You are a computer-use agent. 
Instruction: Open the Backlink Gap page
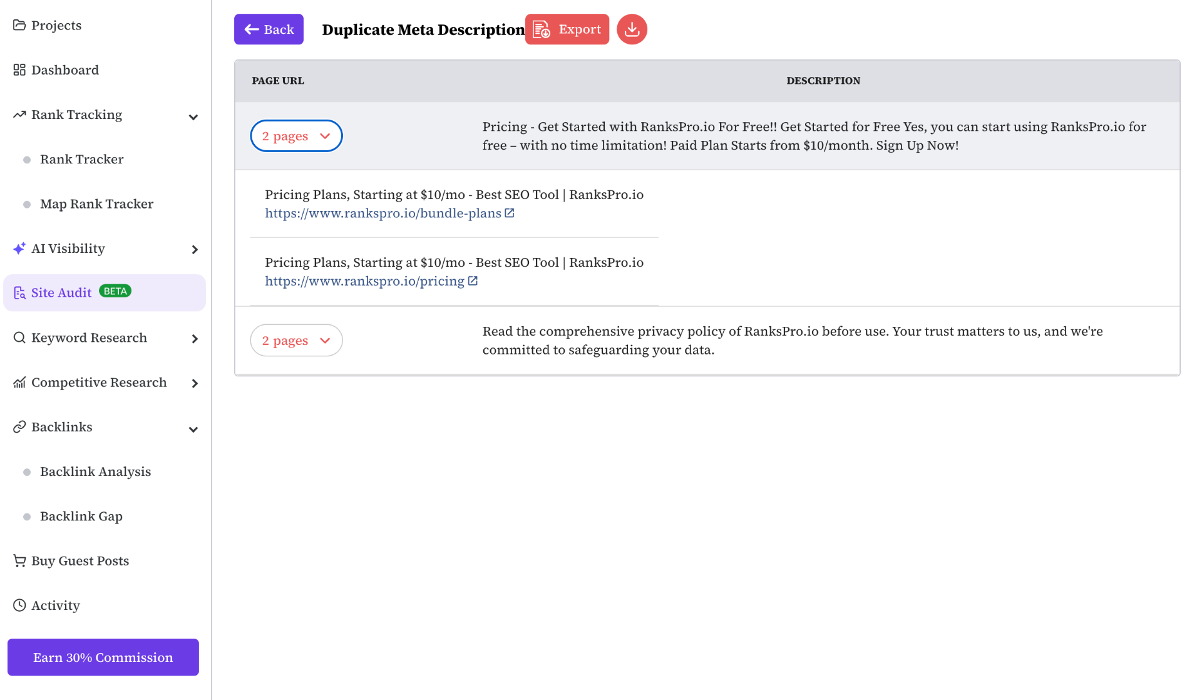pyautogui.click(x=81, y=516)
